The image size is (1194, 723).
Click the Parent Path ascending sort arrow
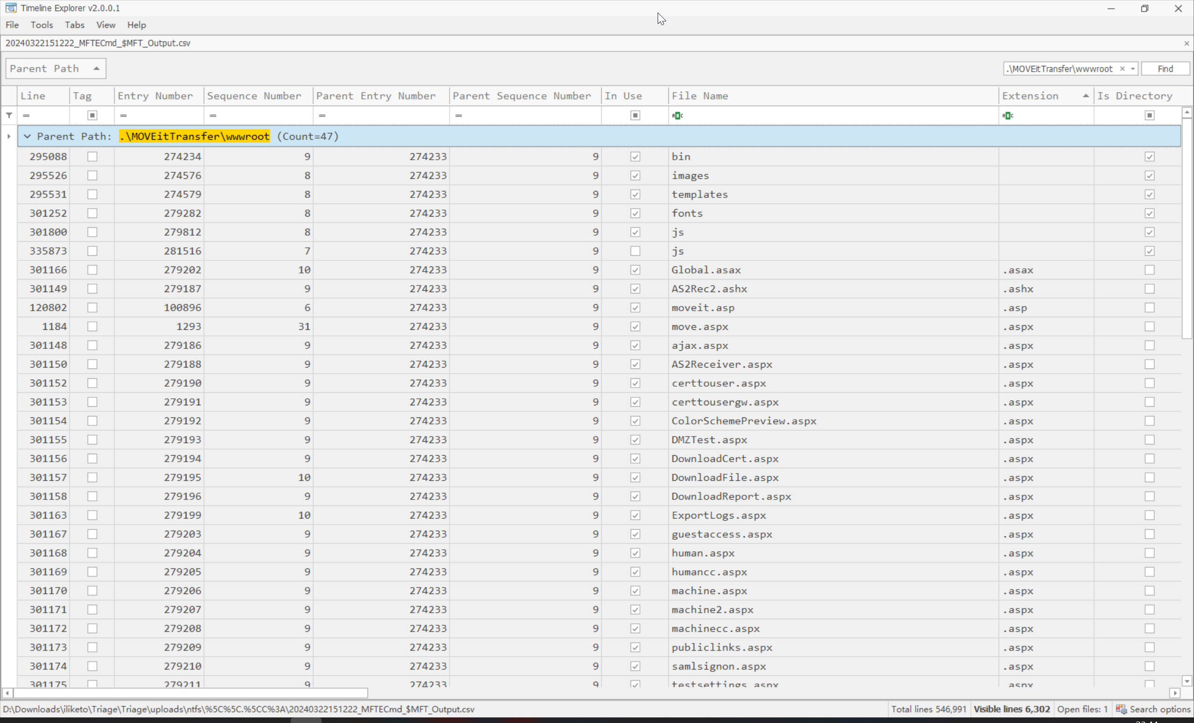[x=97, y=69]
